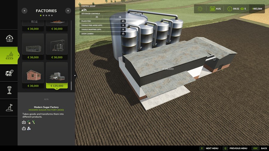Screen dimensions: 269x151
Task: Open the Buildings category barn icon
Action: tap(10, 38)
